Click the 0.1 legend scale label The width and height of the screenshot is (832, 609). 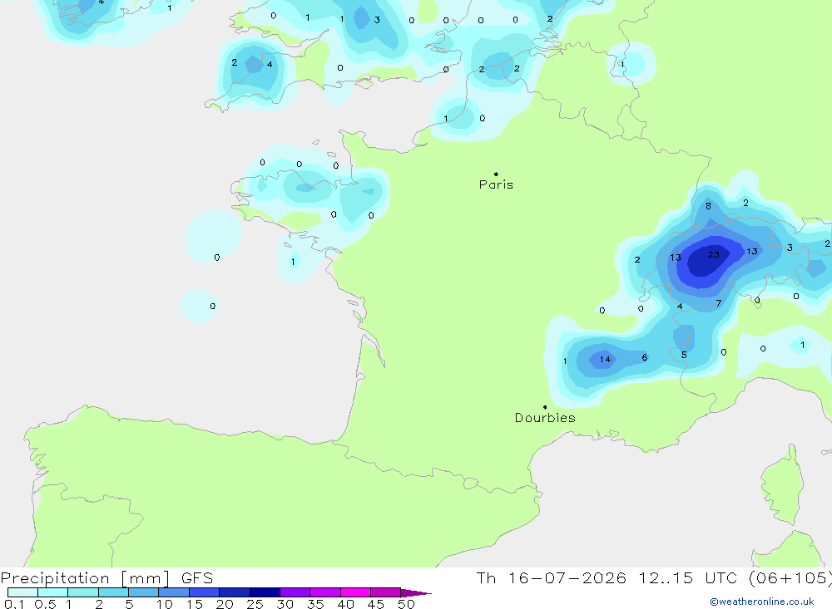pos(14,604)
